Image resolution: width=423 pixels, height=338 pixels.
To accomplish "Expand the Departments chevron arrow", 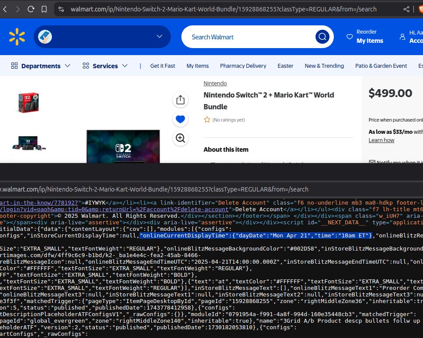I will click(67, 66).
